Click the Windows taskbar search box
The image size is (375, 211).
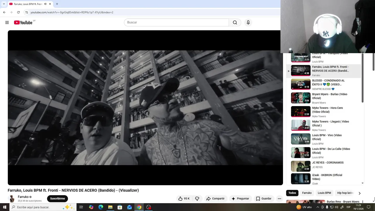[x=43, y=207]
